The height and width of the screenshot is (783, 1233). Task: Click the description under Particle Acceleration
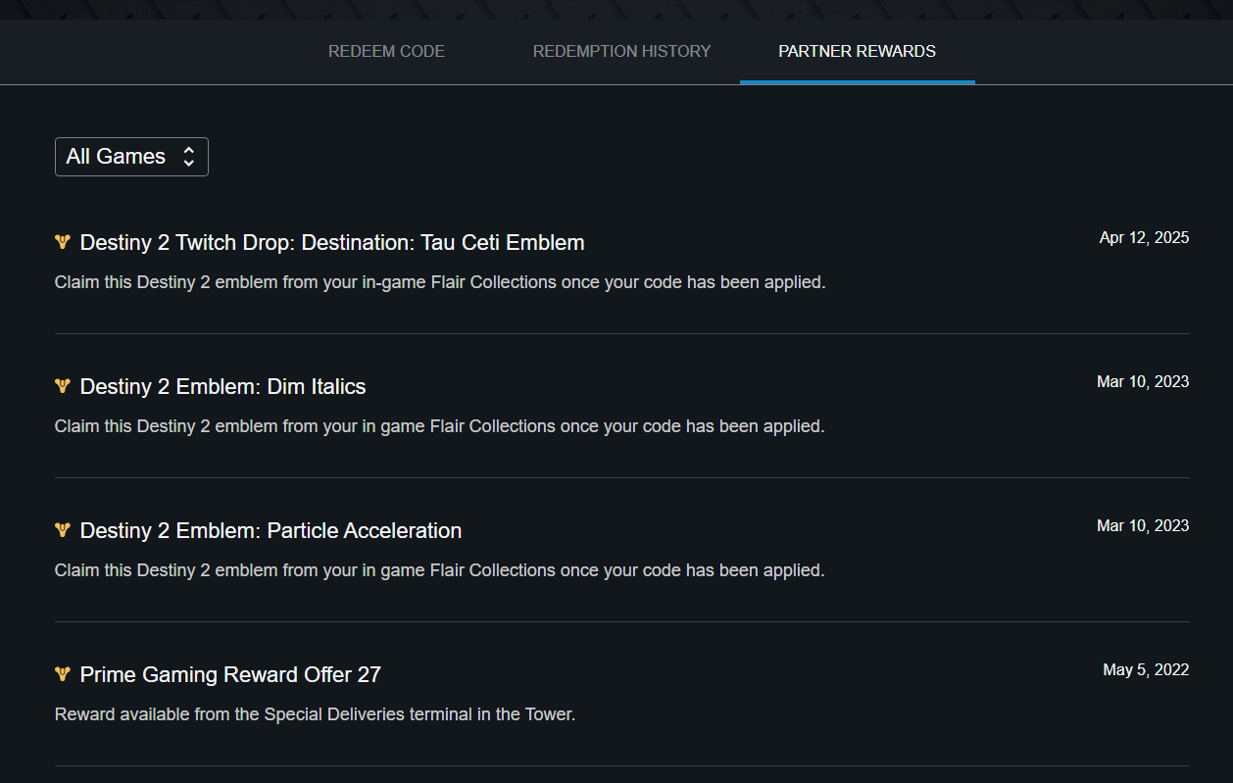(439, 570)
